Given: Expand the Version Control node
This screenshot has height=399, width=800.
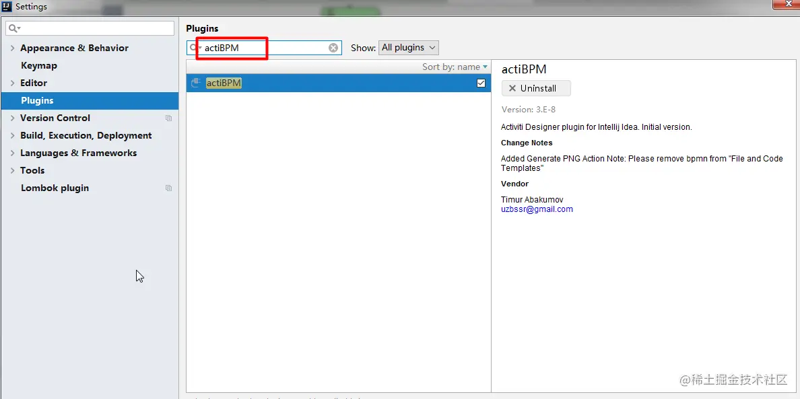Looking at the screenshot, I should point(12,118).
